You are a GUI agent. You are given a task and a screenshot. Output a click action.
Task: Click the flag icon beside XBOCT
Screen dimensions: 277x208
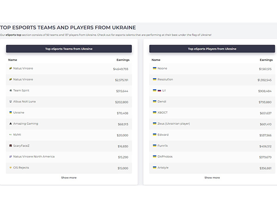coord(155,112)
